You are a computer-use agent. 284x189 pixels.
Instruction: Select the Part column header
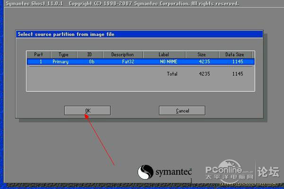[38, 55]
